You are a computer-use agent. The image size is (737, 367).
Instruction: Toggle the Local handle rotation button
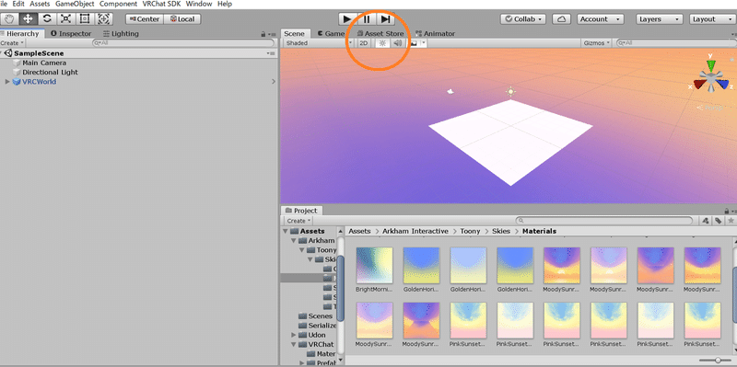(182, 19)
